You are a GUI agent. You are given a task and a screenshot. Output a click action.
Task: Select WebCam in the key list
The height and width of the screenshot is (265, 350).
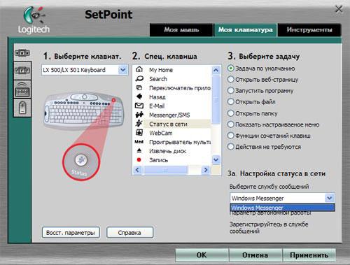(161, 133)
